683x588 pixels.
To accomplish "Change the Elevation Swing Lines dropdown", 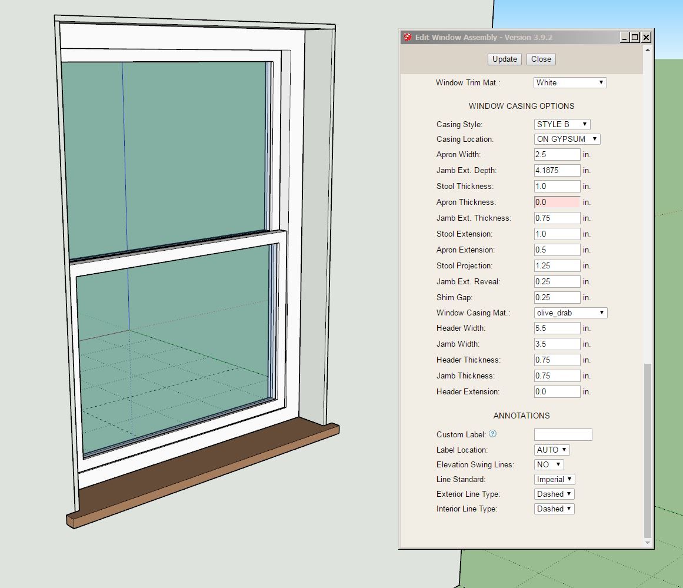I will pyautogui.click(x=549, y=464).
